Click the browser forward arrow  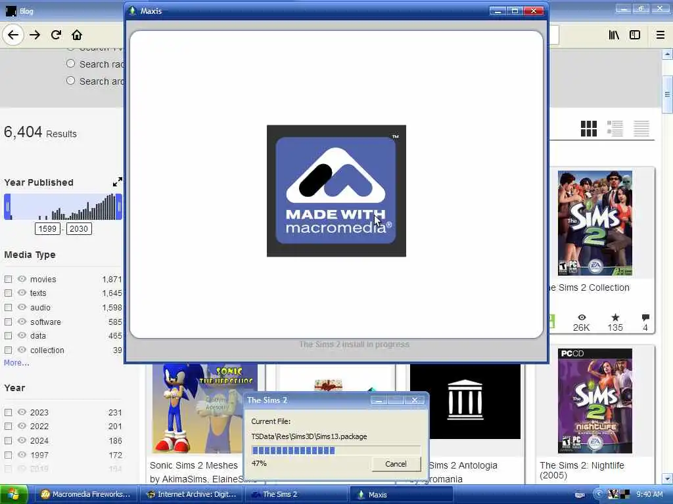(35, 35)
